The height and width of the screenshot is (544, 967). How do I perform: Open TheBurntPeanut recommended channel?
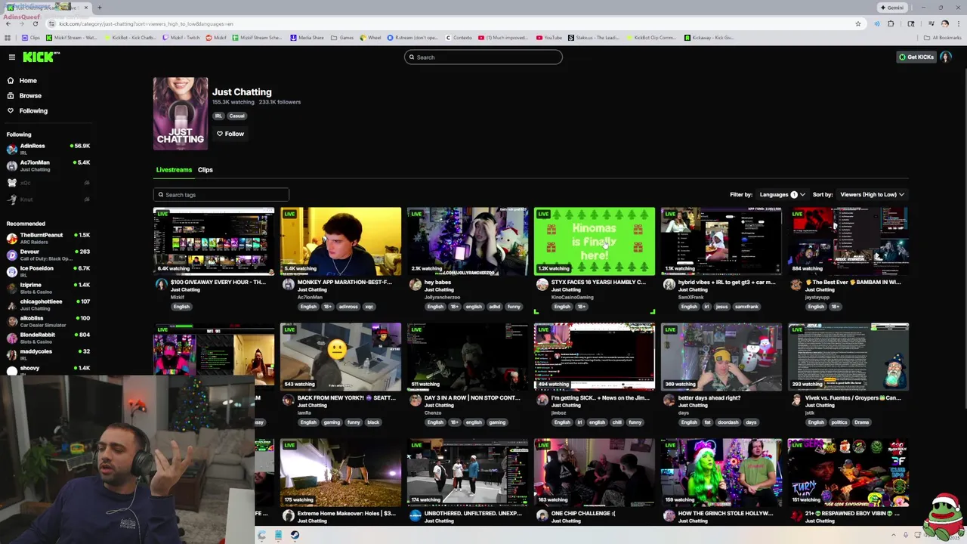[48, 238]
